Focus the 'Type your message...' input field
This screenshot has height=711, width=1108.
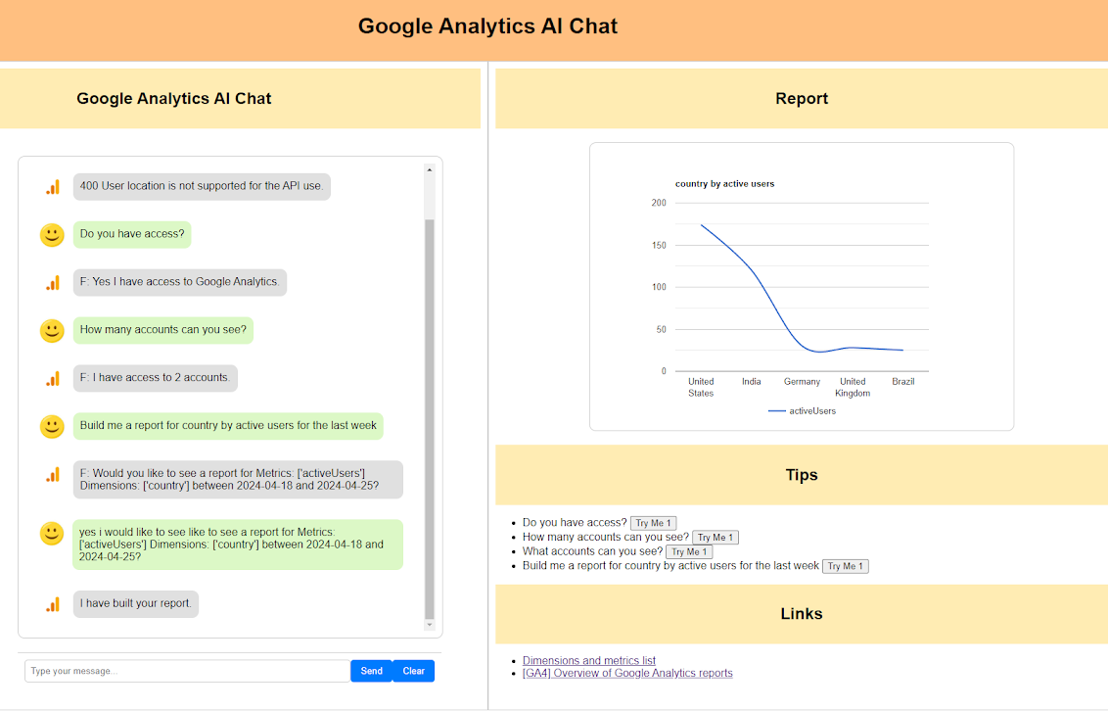tap(187, 671)
